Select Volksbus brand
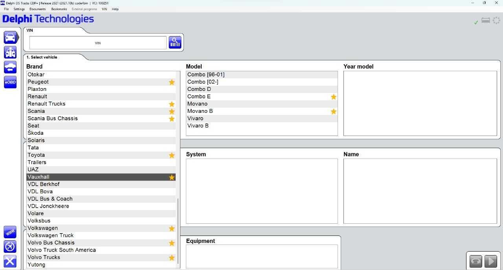Screen dimensions: 503x270 pyautogui.click(x=101, y=221)
